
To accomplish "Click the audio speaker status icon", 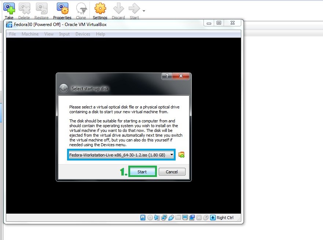I will [157, 218].
